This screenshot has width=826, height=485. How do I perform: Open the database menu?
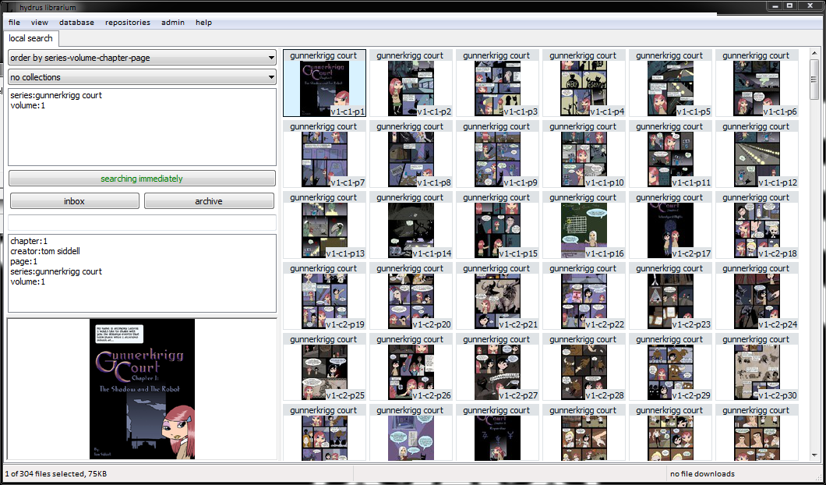[76, 22]
